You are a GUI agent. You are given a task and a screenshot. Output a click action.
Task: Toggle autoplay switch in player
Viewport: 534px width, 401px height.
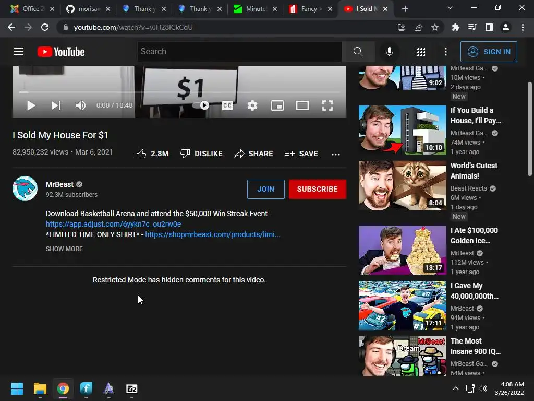click(201, 105)
